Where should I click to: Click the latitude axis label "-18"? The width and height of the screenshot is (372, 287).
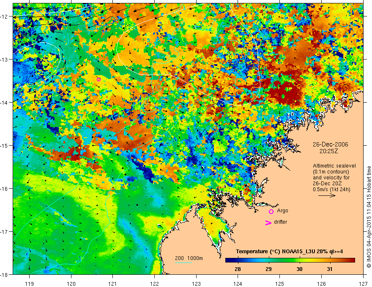(x=5, y=275)
